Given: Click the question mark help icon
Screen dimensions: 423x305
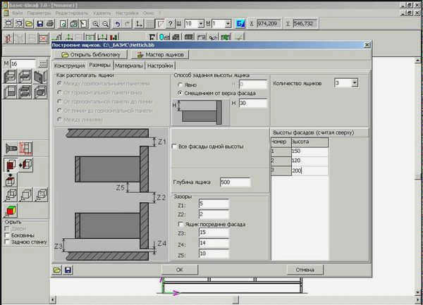Looking at the screenshot, I should [x=170, y=24].
